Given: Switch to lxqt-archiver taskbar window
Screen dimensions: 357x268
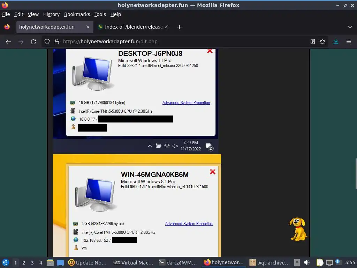Looking at the screenshot, I should 269,262.
